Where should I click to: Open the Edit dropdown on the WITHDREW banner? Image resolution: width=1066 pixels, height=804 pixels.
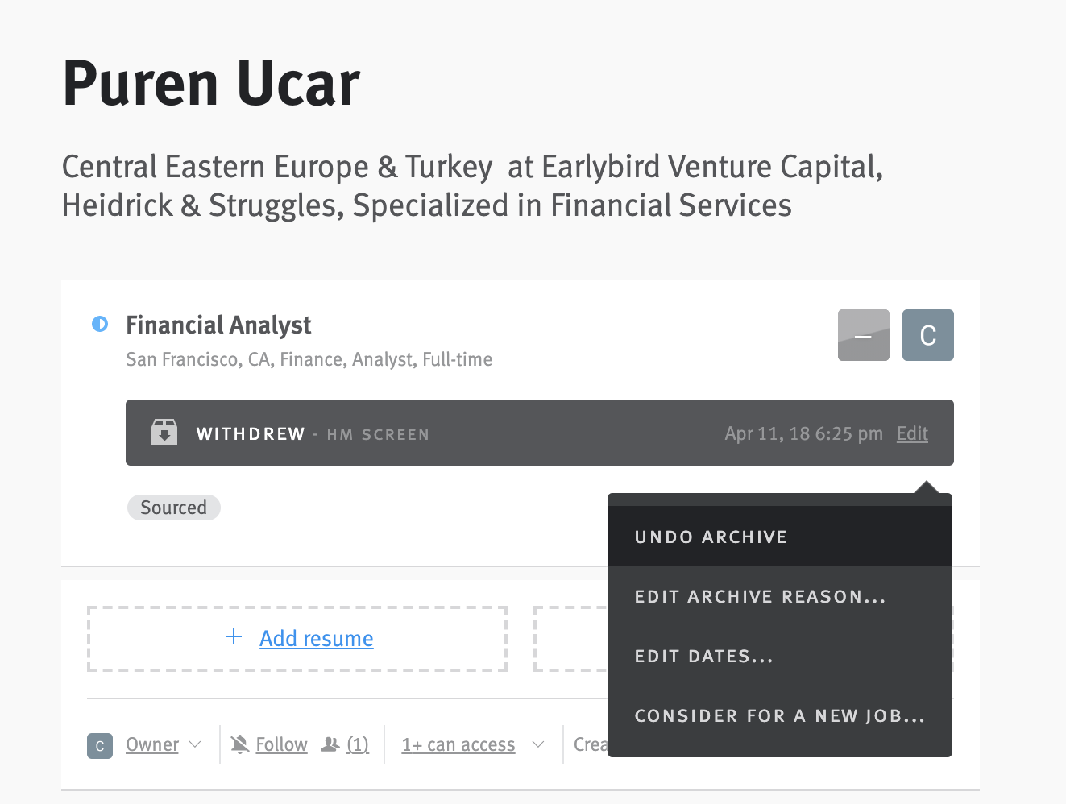point(912,433)
